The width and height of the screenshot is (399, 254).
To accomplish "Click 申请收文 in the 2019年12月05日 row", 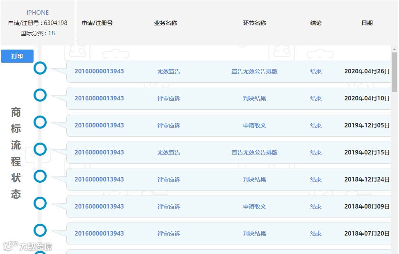I will tap(255, 125).
